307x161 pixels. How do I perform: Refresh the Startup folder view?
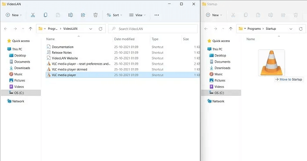click(x=301, y=29)
